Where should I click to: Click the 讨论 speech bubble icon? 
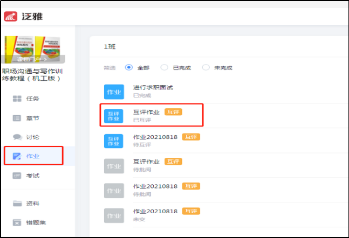coord(17,137)
